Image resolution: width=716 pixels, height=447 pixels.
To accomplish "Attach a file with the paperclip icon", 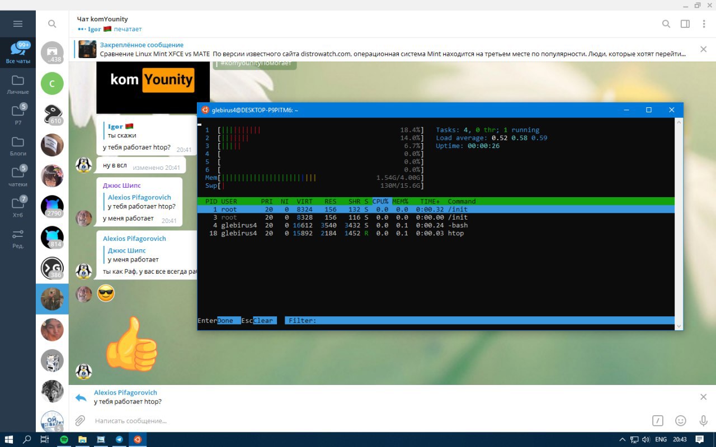I will 81,421.
